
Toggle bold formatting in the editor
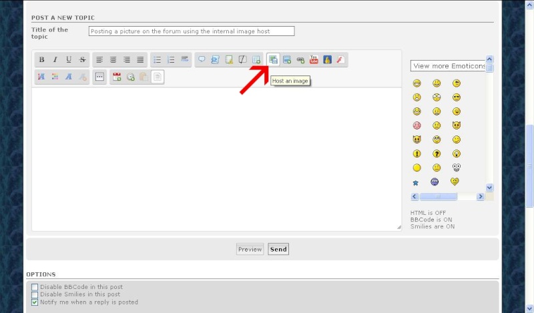41,59
